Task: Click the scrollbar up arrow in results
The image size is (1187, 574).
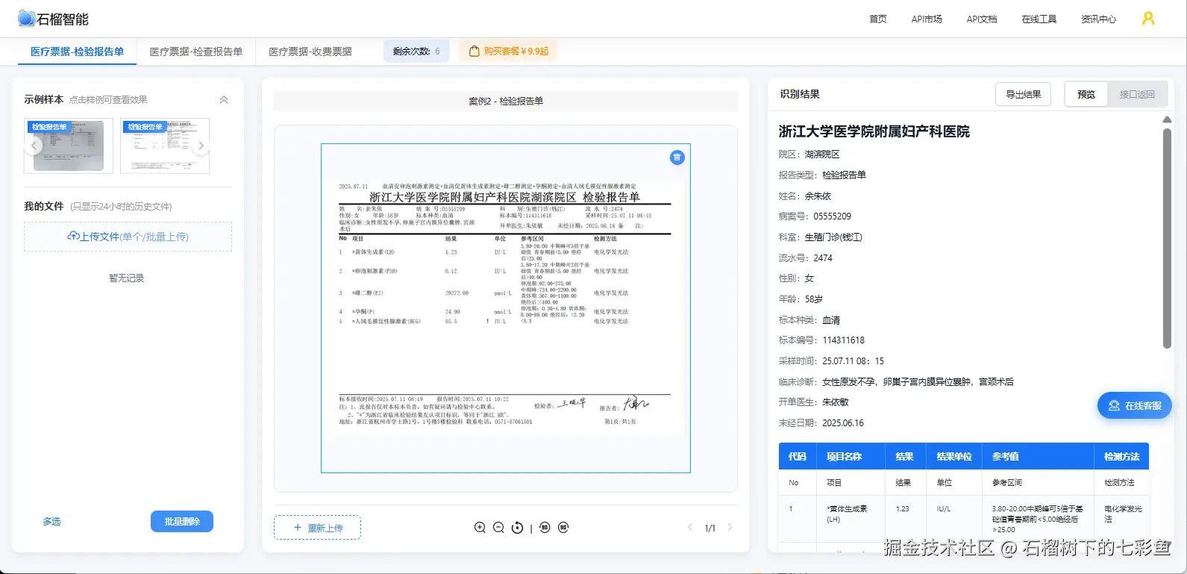Action: click(1167, 119)
